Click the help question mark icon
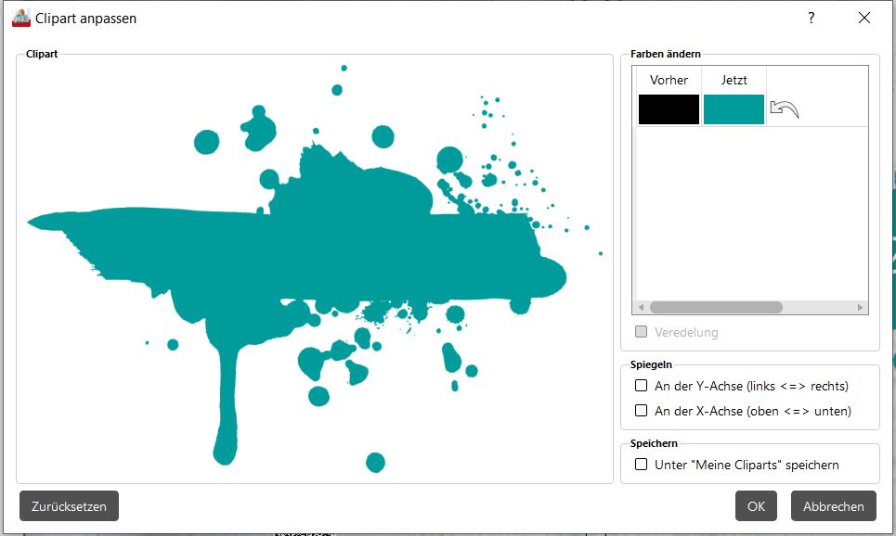896x536 pixels. tap(811, 18)
